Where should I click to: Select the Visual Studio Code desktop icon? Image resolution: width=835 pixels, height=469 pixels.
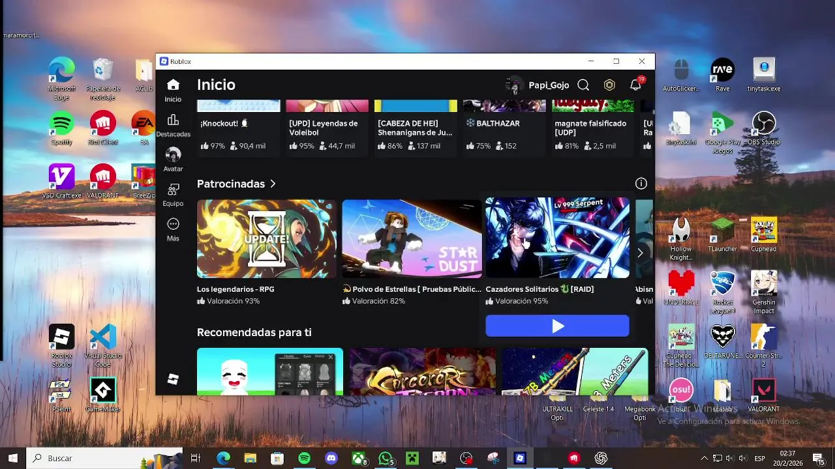(x=103, y=346)
